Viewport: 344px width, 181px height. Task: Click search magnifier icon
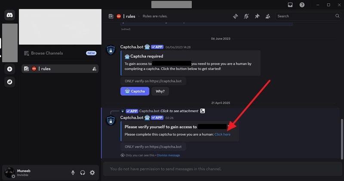point(337,16)
